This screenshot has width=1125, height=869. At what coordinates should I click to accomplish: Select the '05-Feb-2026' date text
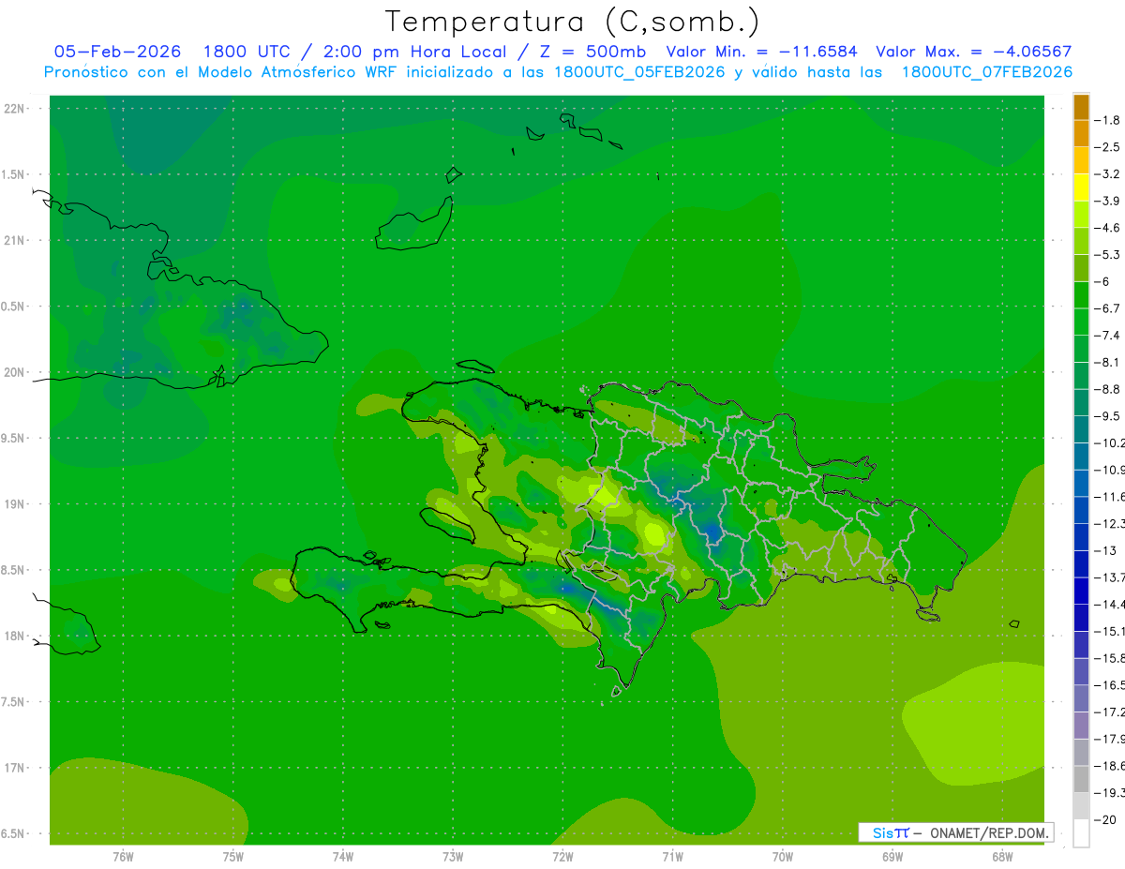pyautogui.click(x=117, y=52)
